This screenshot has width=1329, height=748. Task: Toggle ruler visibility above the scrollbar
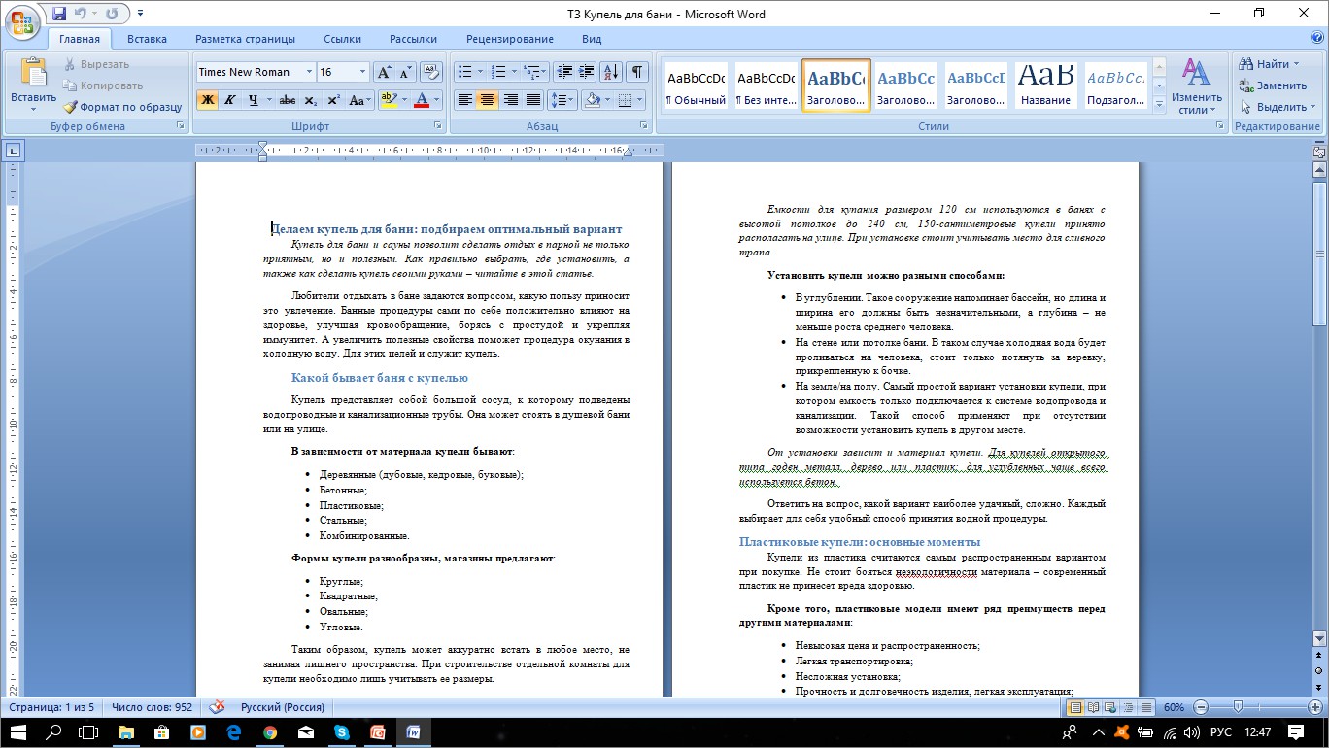click(1319, 152)
